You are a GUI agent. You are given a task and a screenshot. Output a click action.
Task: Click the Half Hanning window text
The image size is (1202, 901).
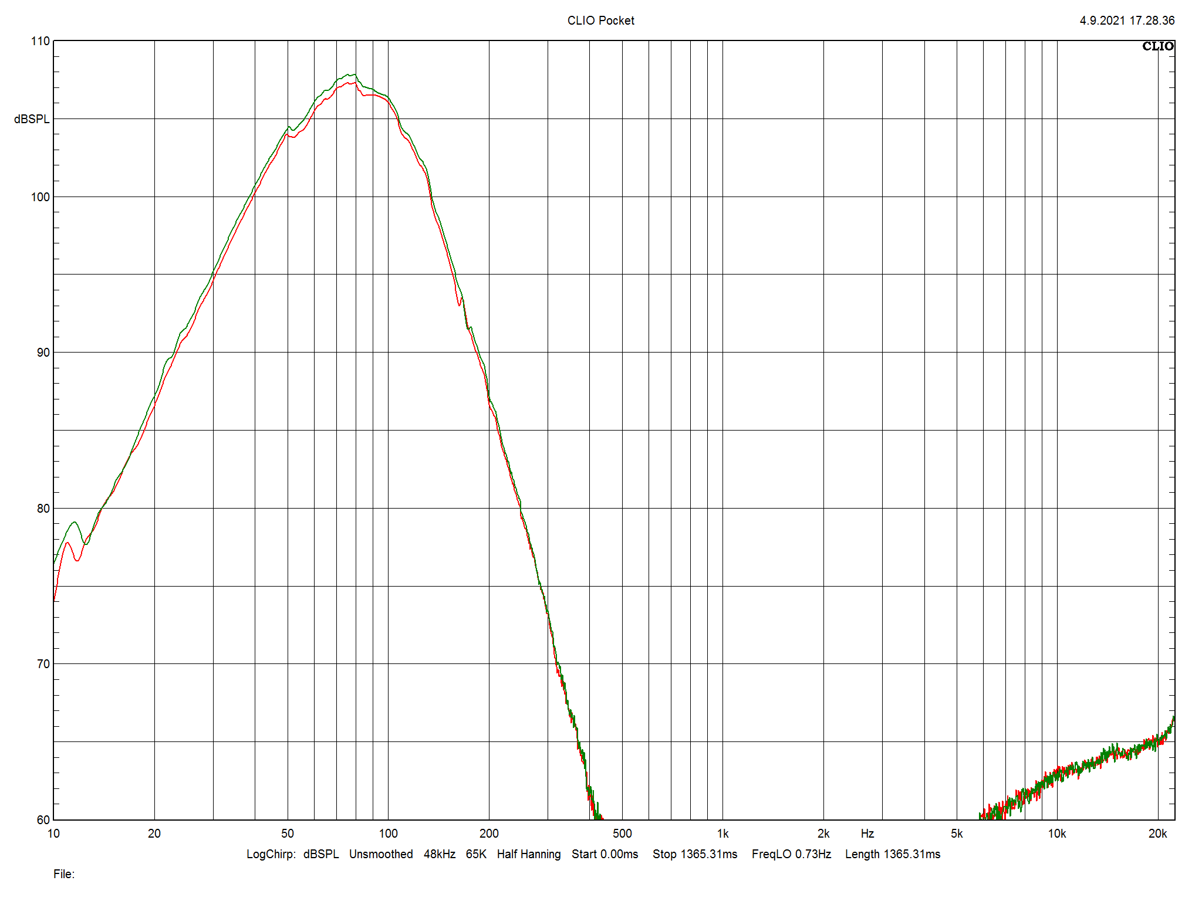click(x=528, y=854)
